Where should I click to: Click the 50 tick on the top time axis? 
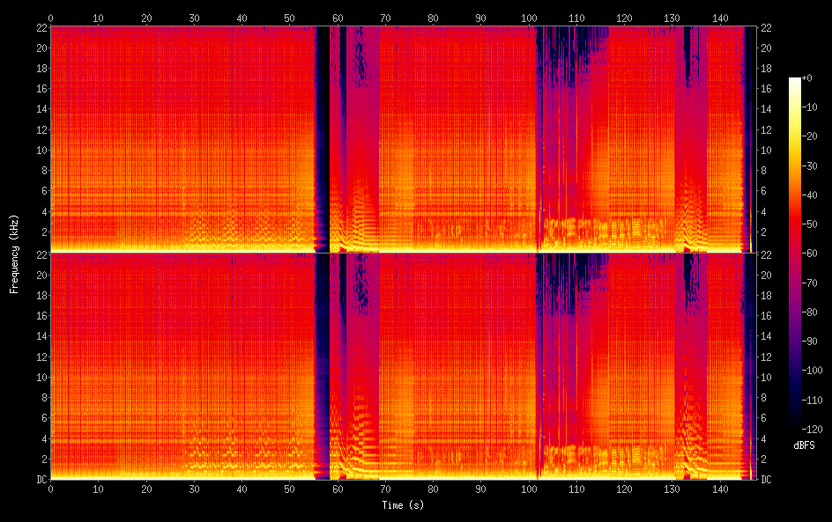pos(289,17)
